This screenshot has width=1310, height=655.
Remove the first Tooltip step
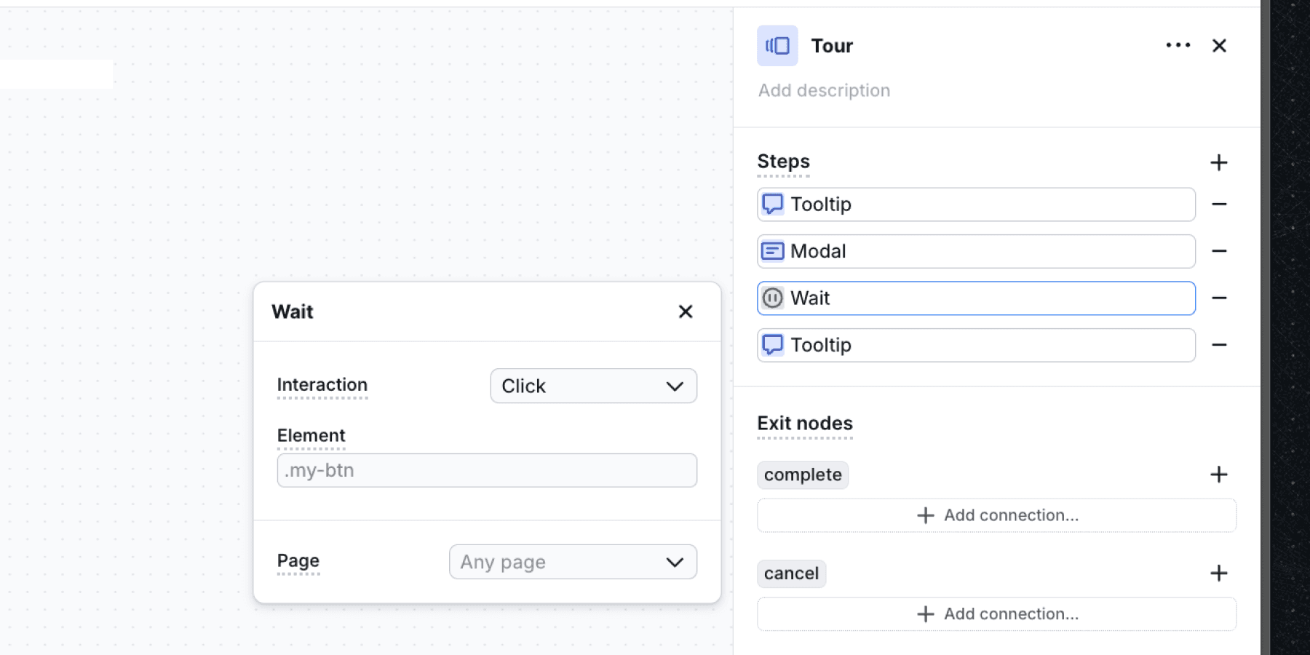click(x=1219, y=205)
